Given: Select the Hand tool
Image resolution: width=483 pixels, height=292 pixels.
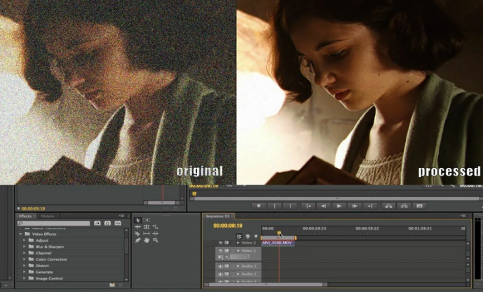Looking at the screenshot, I should click(x=147, y=240).
